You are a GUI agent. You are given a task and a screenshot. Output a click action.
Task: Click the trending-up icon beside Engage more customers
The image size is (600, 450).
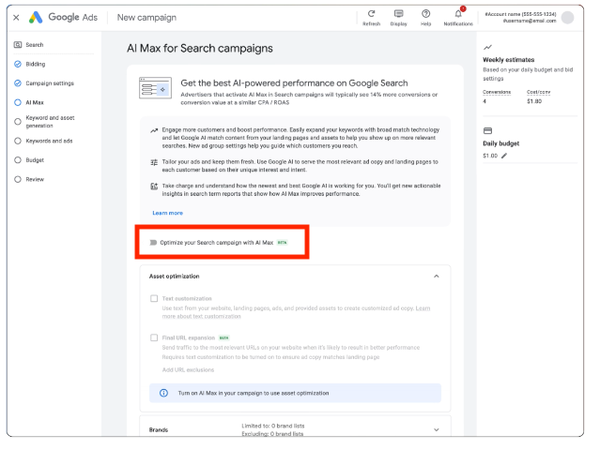(154, 130)
